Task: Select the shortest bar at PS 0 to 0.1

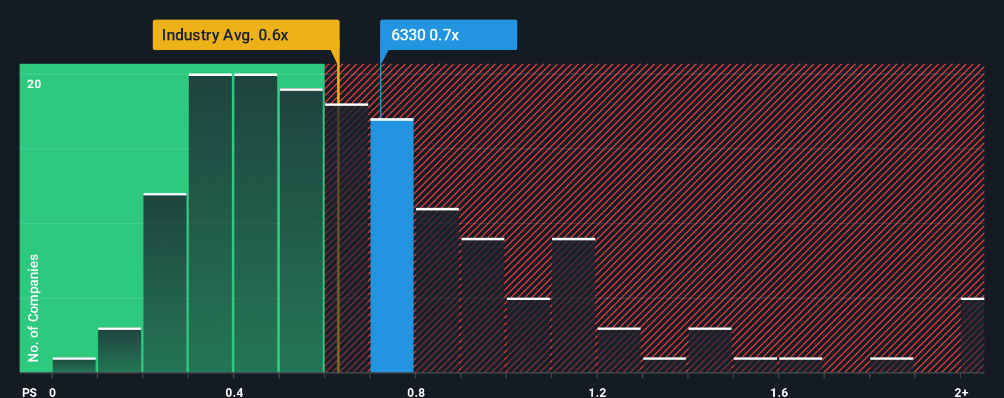Action: (74, 365)
